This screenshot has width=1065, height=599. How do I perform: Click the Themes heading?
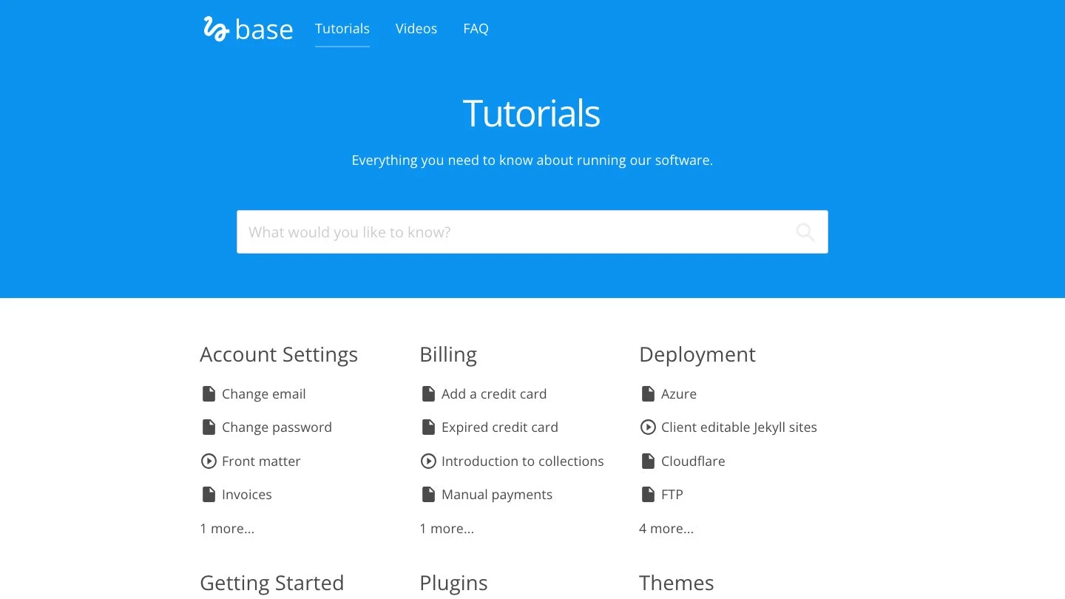point(677,583)
